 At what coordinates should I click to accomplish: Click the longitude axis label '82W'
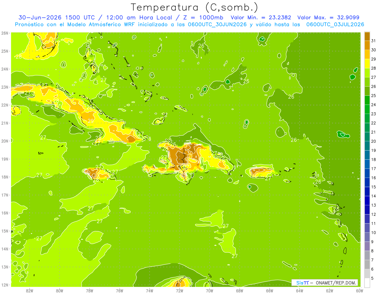tap(30, 291)
